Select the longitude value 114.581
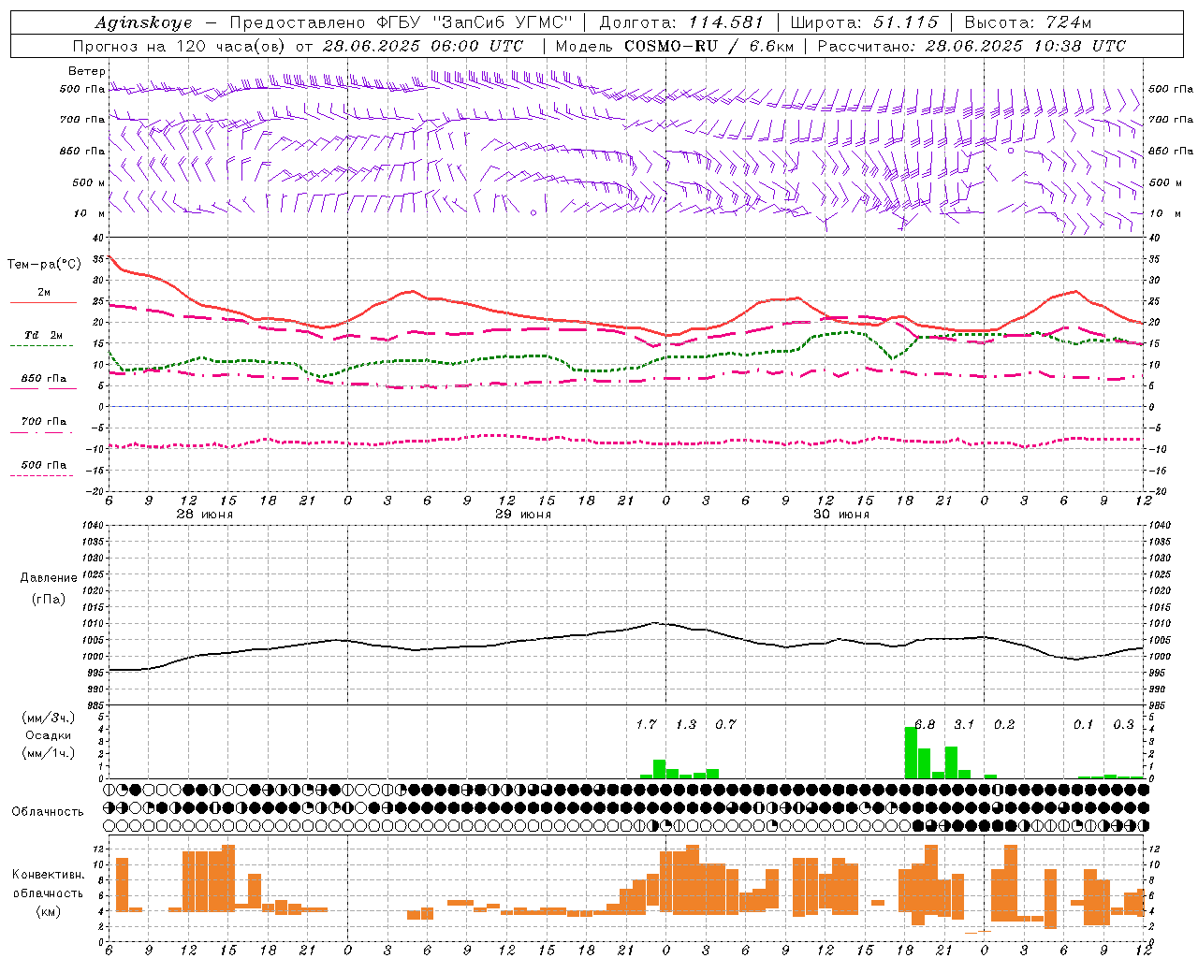This screenshot has width=1198, height=958. pyautogui.click(x=726, y=22)
